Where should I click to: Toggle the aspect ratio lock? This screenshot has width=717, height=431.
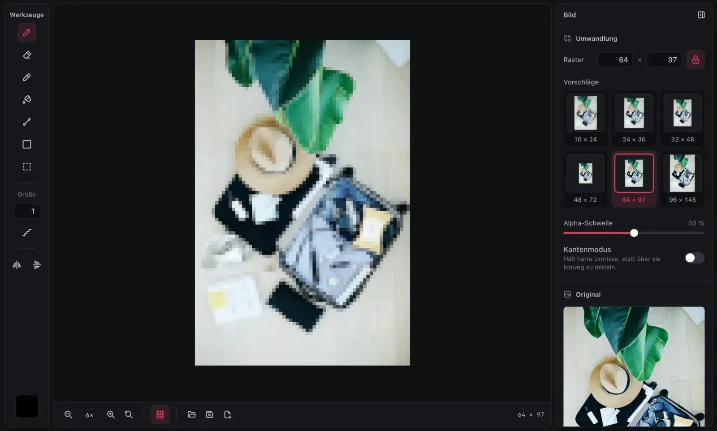(x=695, y=60)
